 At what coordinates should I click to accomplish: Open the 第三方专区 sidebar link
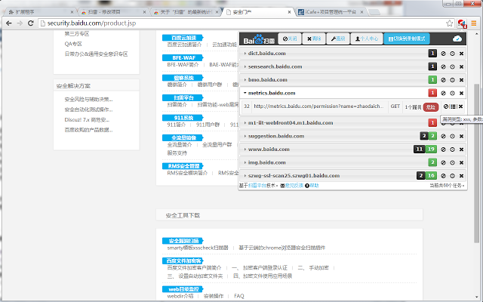pos(77,33)
